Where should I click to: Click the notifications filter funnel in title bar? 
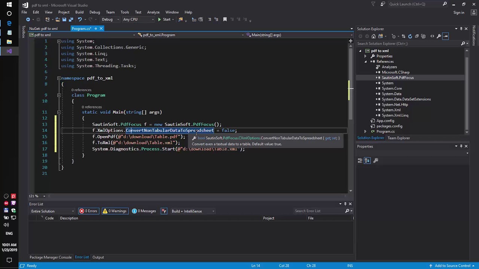click(373, 4)
